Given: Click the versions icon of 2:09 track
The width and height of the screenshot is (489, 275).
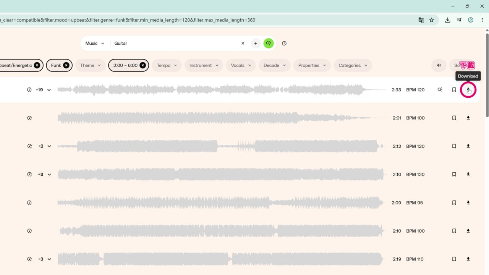Looking at the screenshot, I should [x=29, y=203].
